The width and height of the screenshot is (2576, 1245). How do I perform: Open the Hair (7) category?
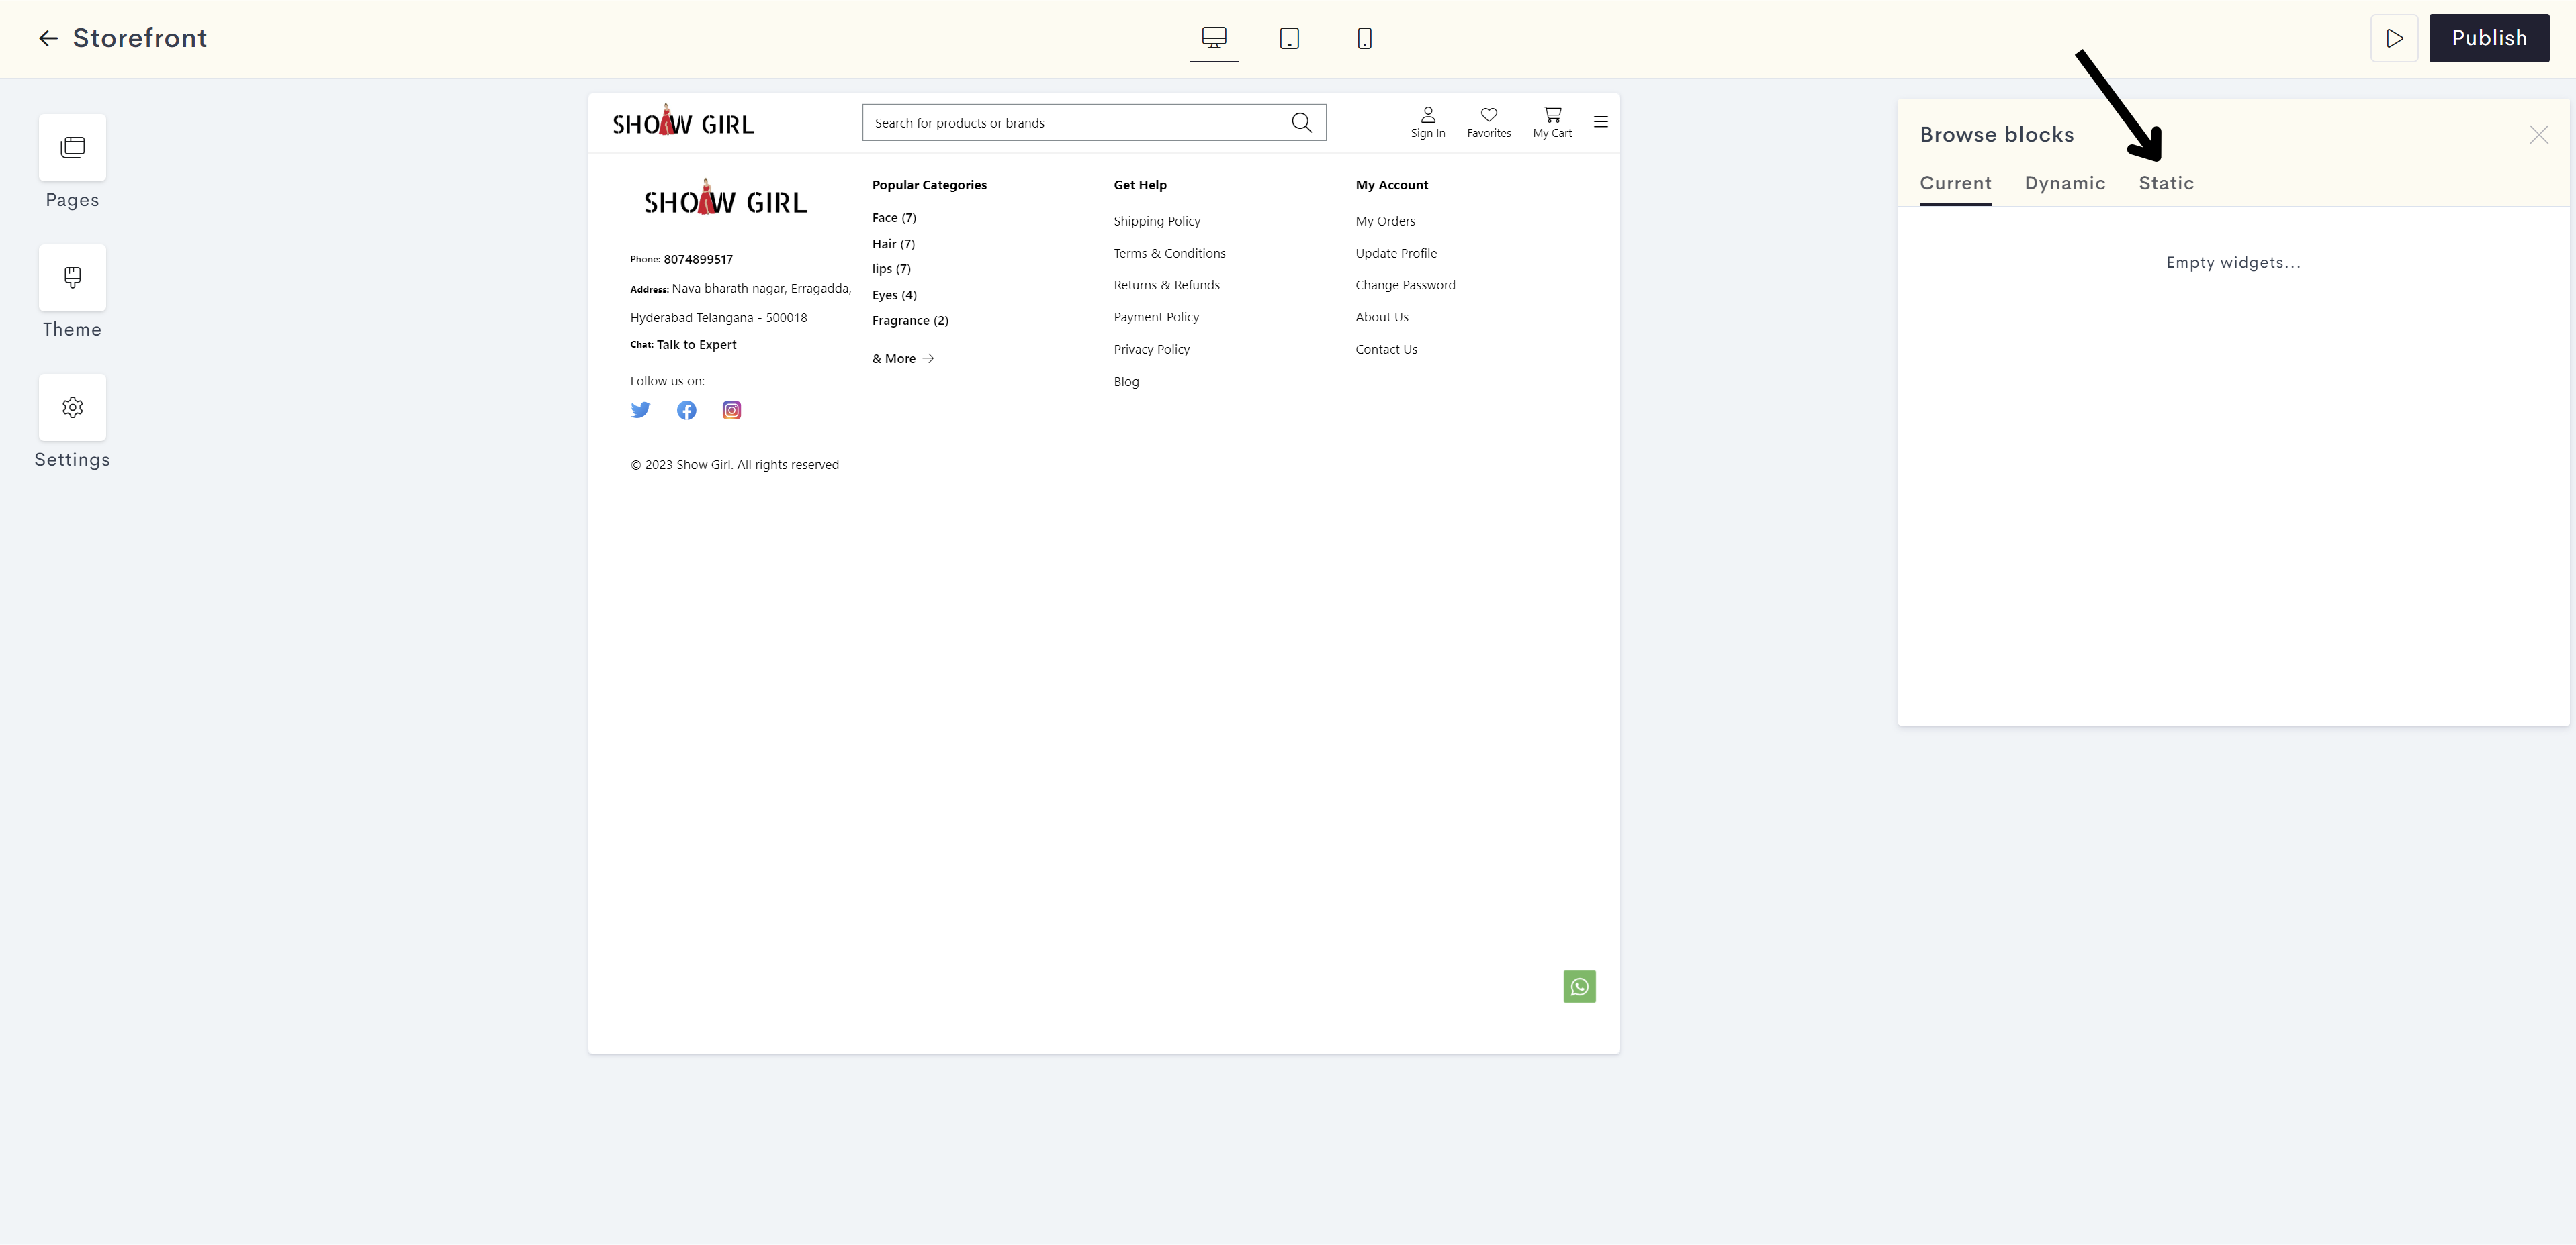point(893,244)
